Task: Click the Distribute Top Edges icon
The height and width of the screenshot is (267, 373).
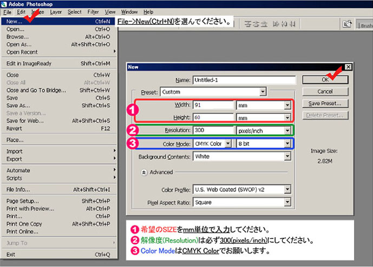Action: click(x=248, y=24)
